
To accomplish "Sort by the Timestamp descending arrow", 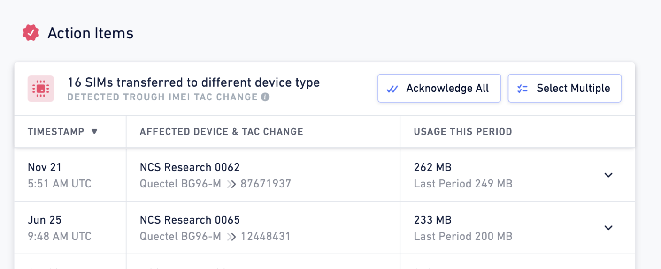I will (94, 132).
